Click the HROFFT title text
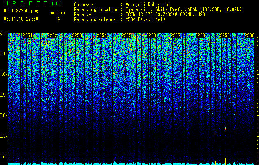 (x=26, y=3)
